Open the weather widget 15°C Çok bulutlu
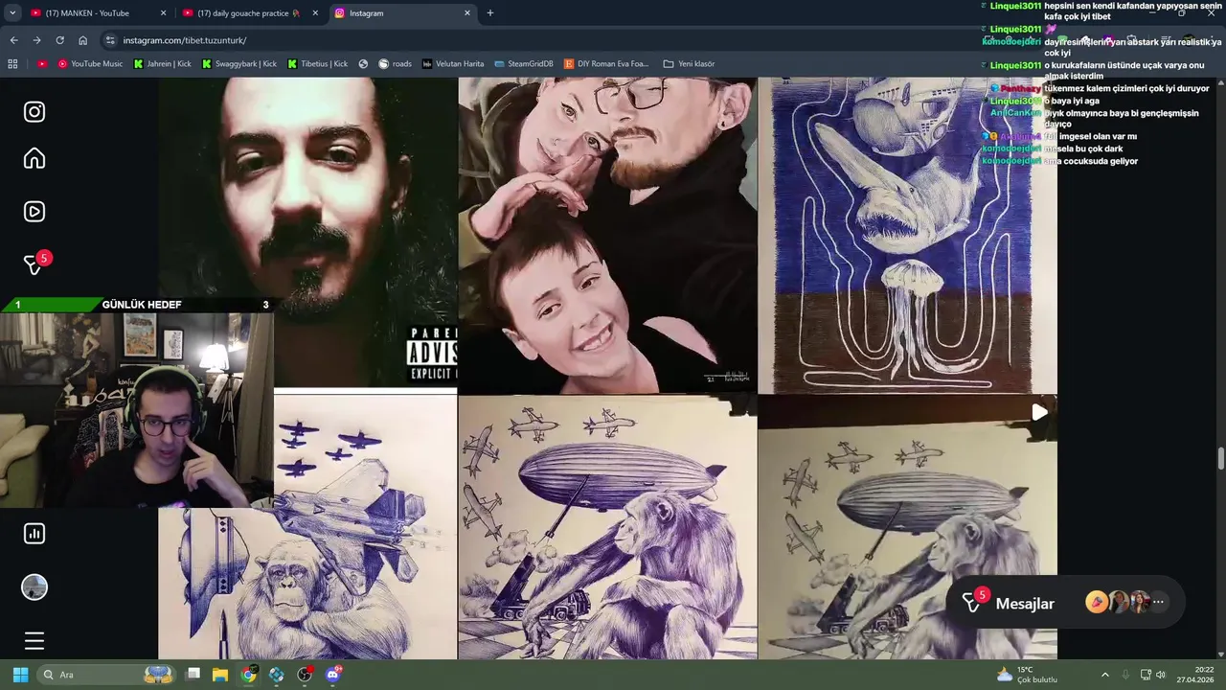Viewport: 1226px width, 690px height. tap(1026, 675)
